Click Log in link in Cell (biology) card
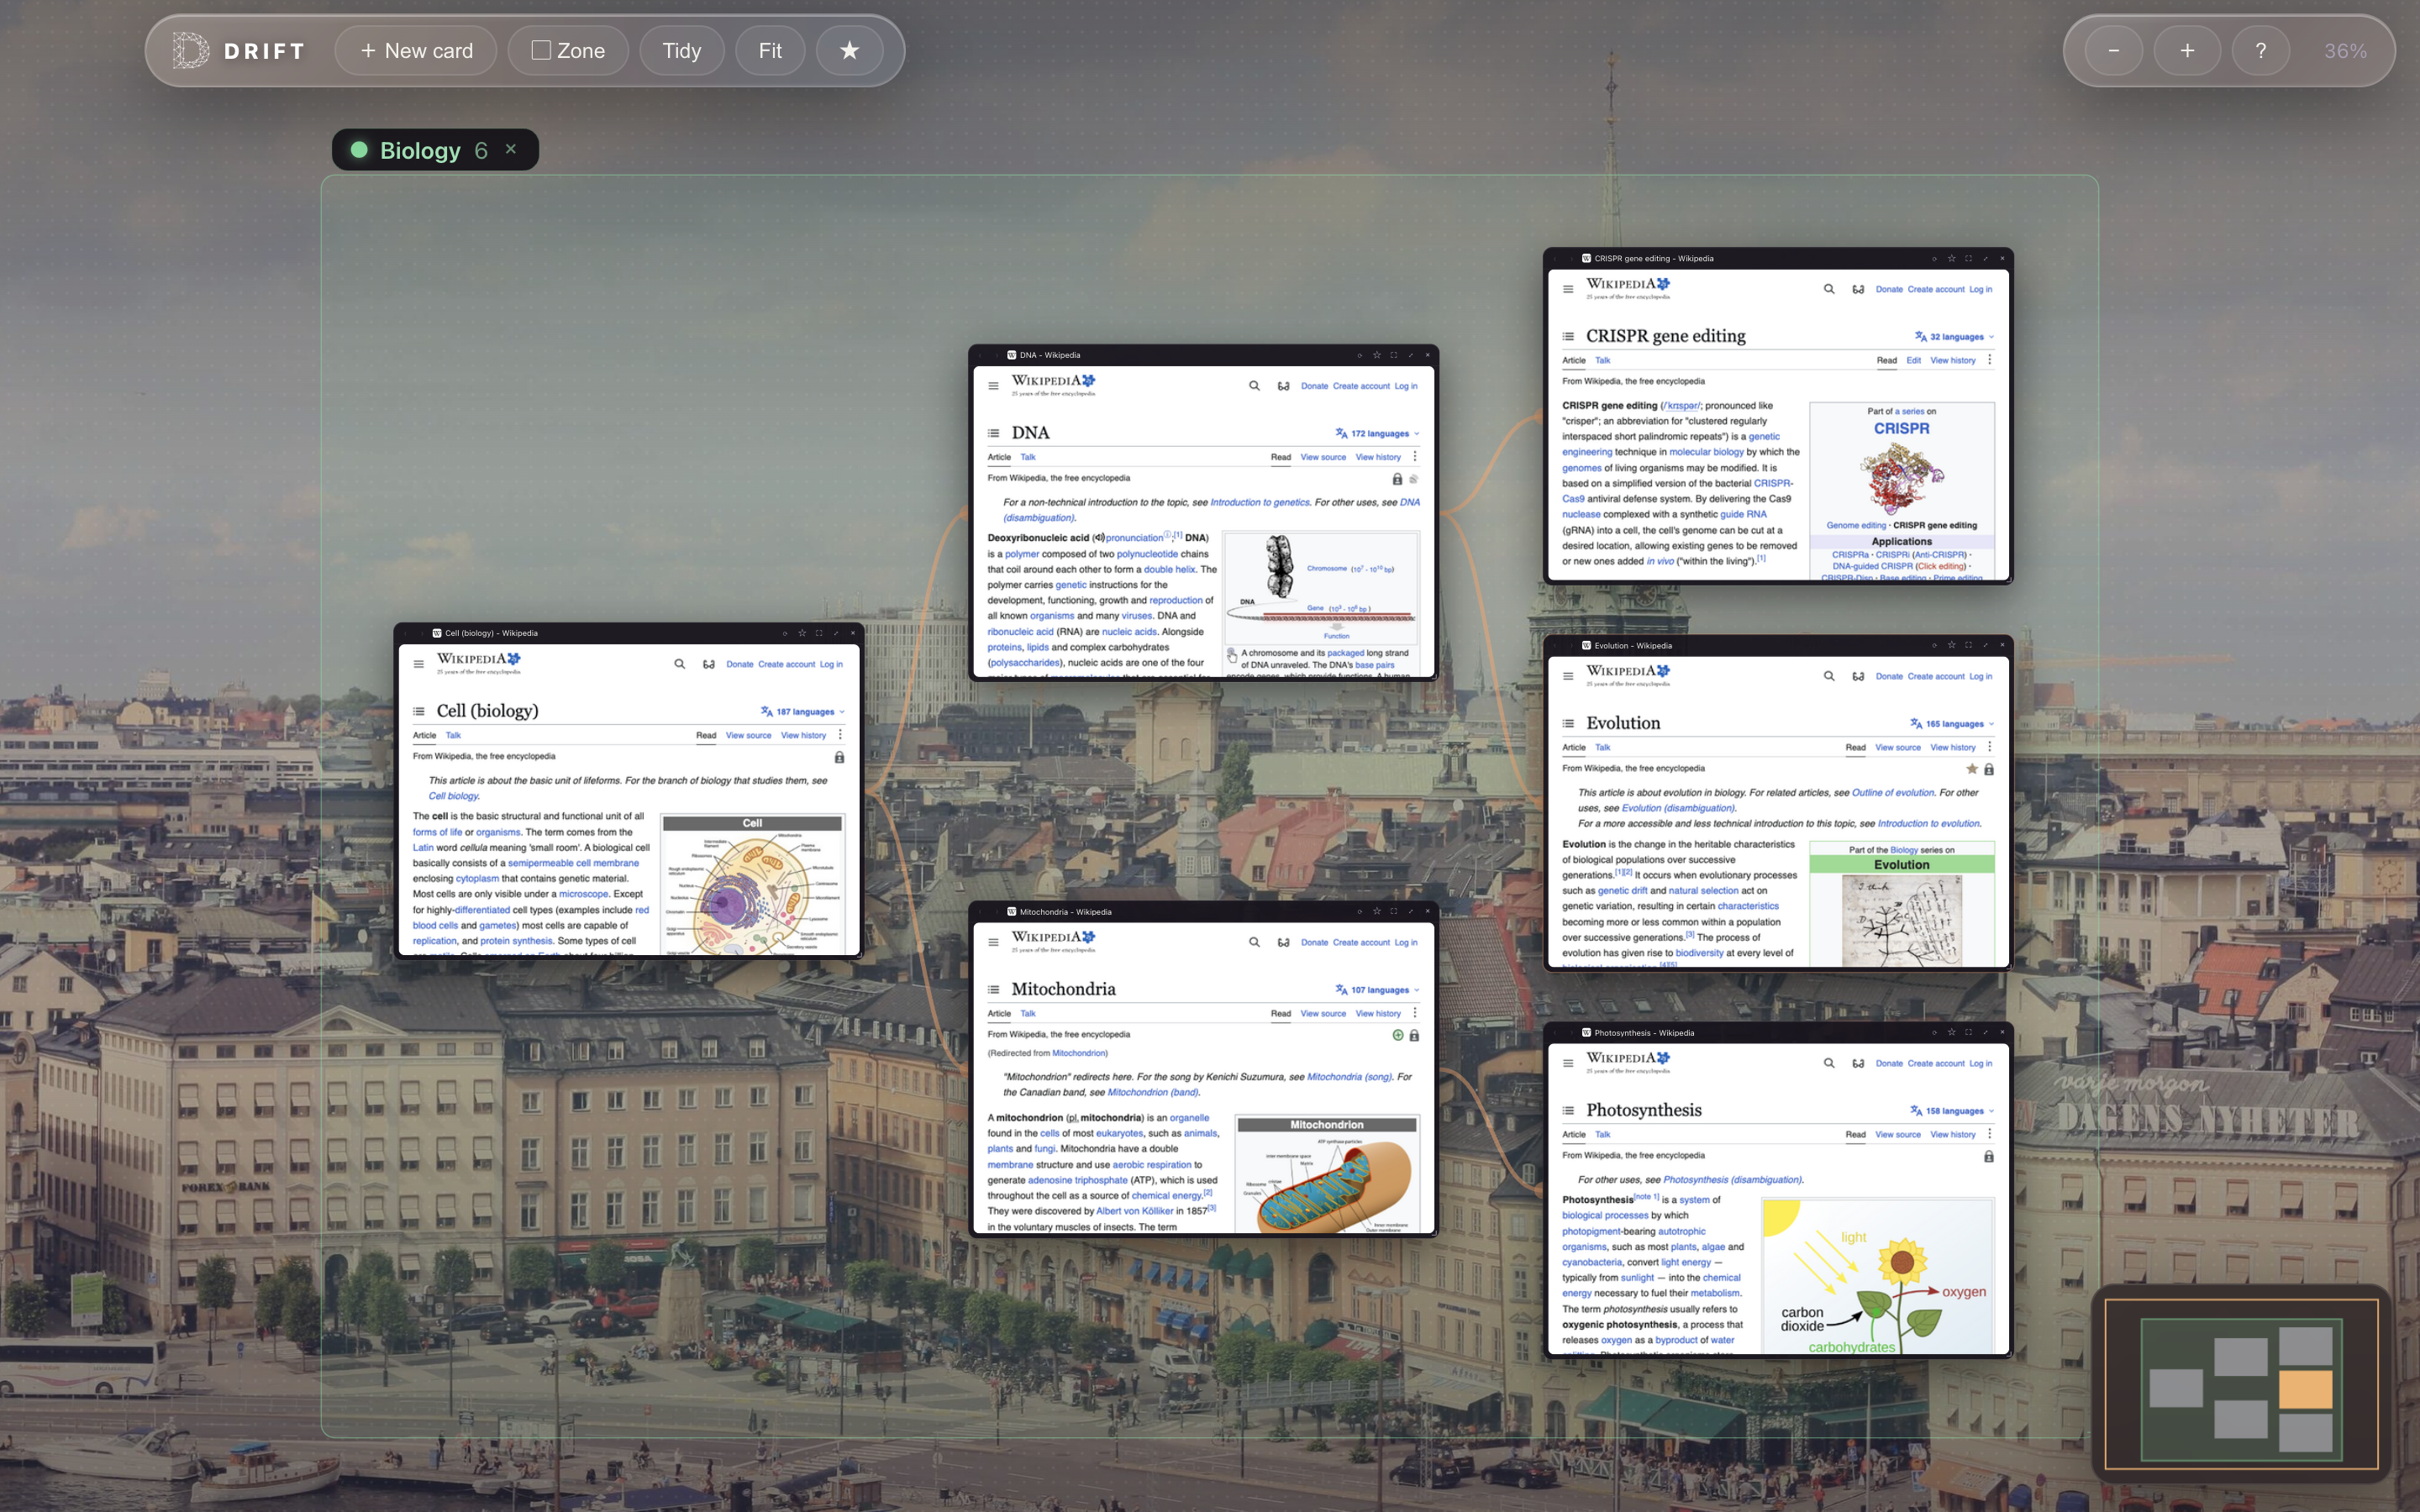 (x=831, y=664)
